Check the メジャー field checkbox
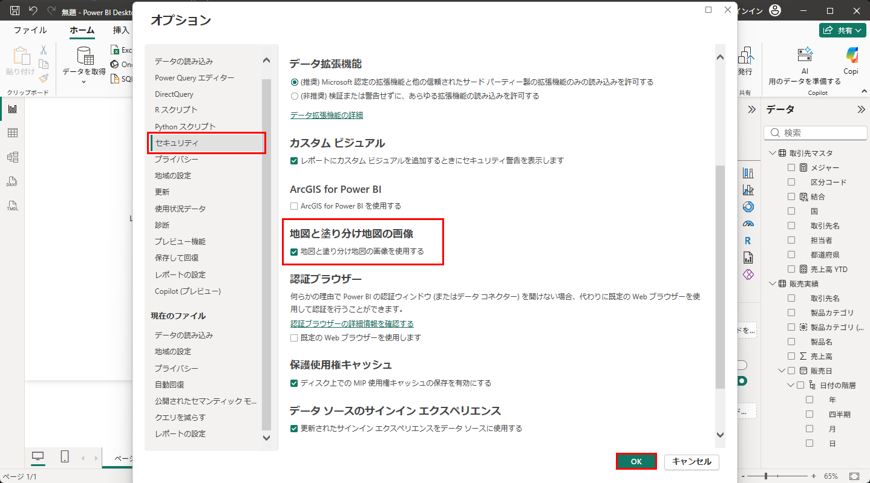This screenshot has width=870, height=483. pyautogui.click(x=791, y=167)
